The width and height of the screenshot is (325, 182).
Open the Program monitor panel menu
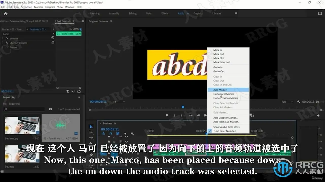coord(111,21)
